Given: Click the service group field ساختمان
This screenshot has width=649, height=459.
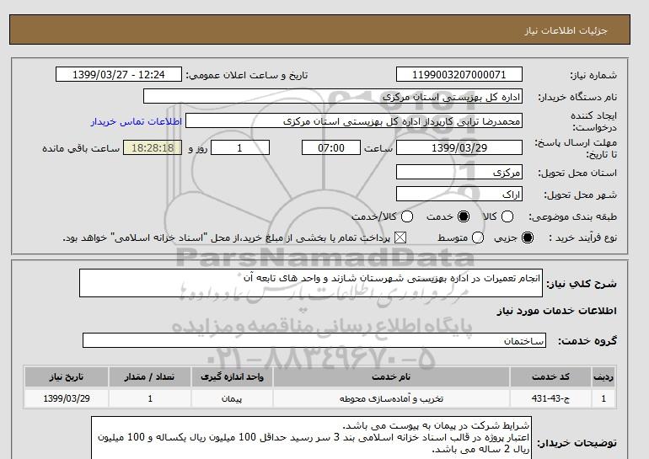Looking at the screenshot, I should coord(314,340).
